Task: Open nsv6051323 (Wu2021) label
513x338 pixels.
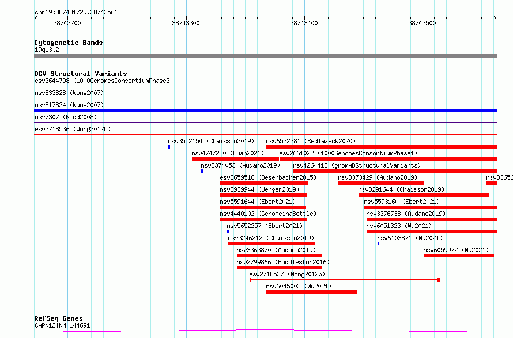Action: [399, 226]
